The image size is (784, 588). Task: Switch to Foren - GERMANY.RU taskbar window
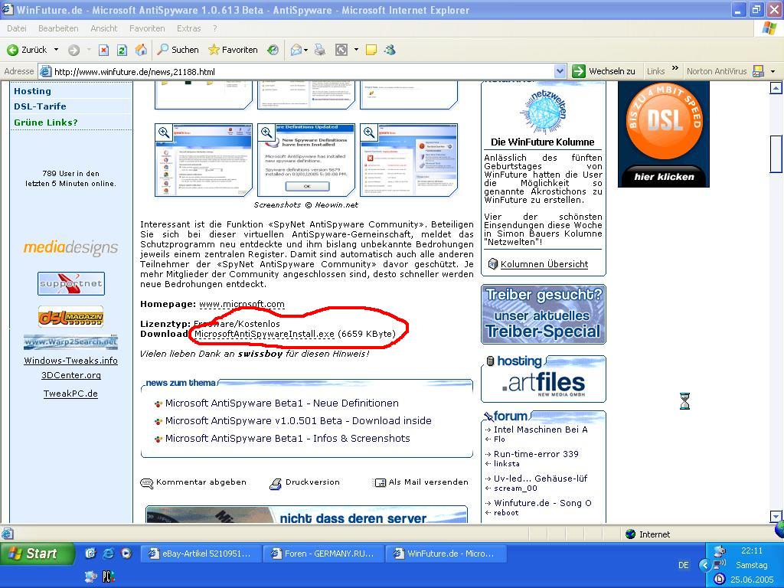323,554
